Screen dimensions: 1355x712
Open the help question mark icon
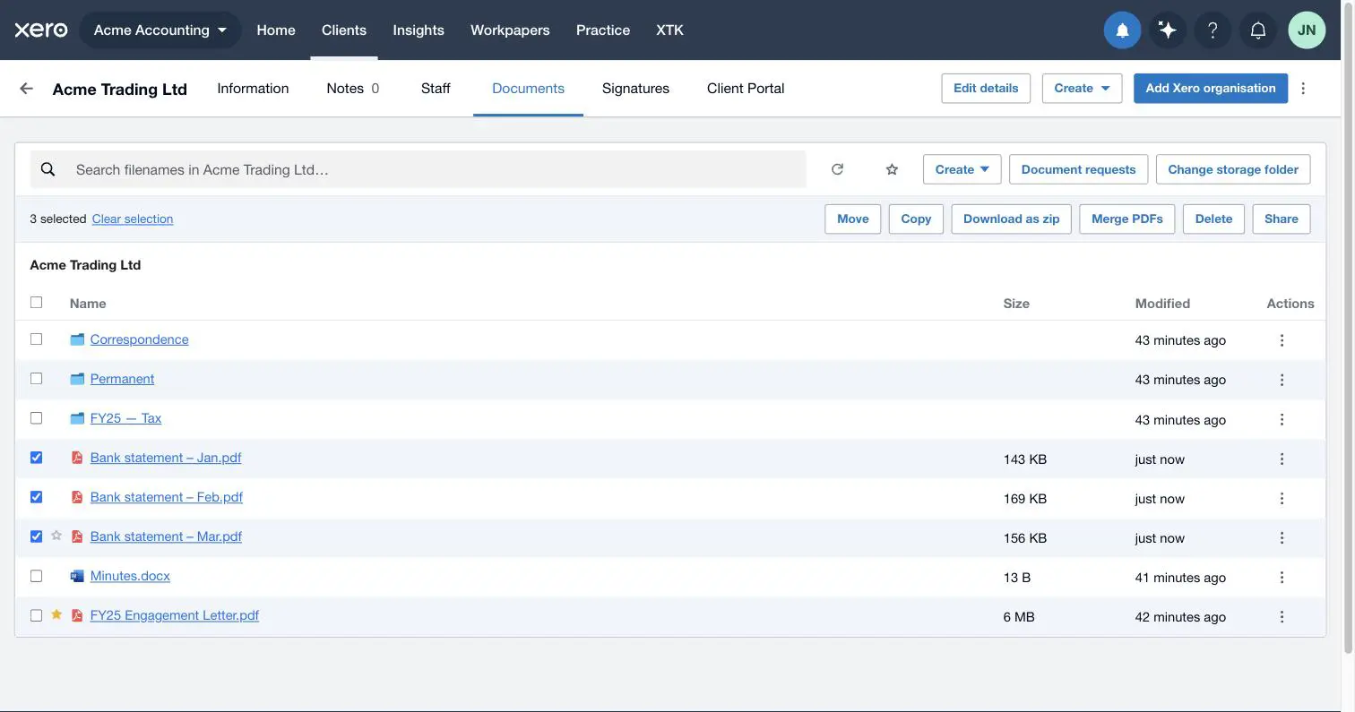click(x=1213, y=30)
